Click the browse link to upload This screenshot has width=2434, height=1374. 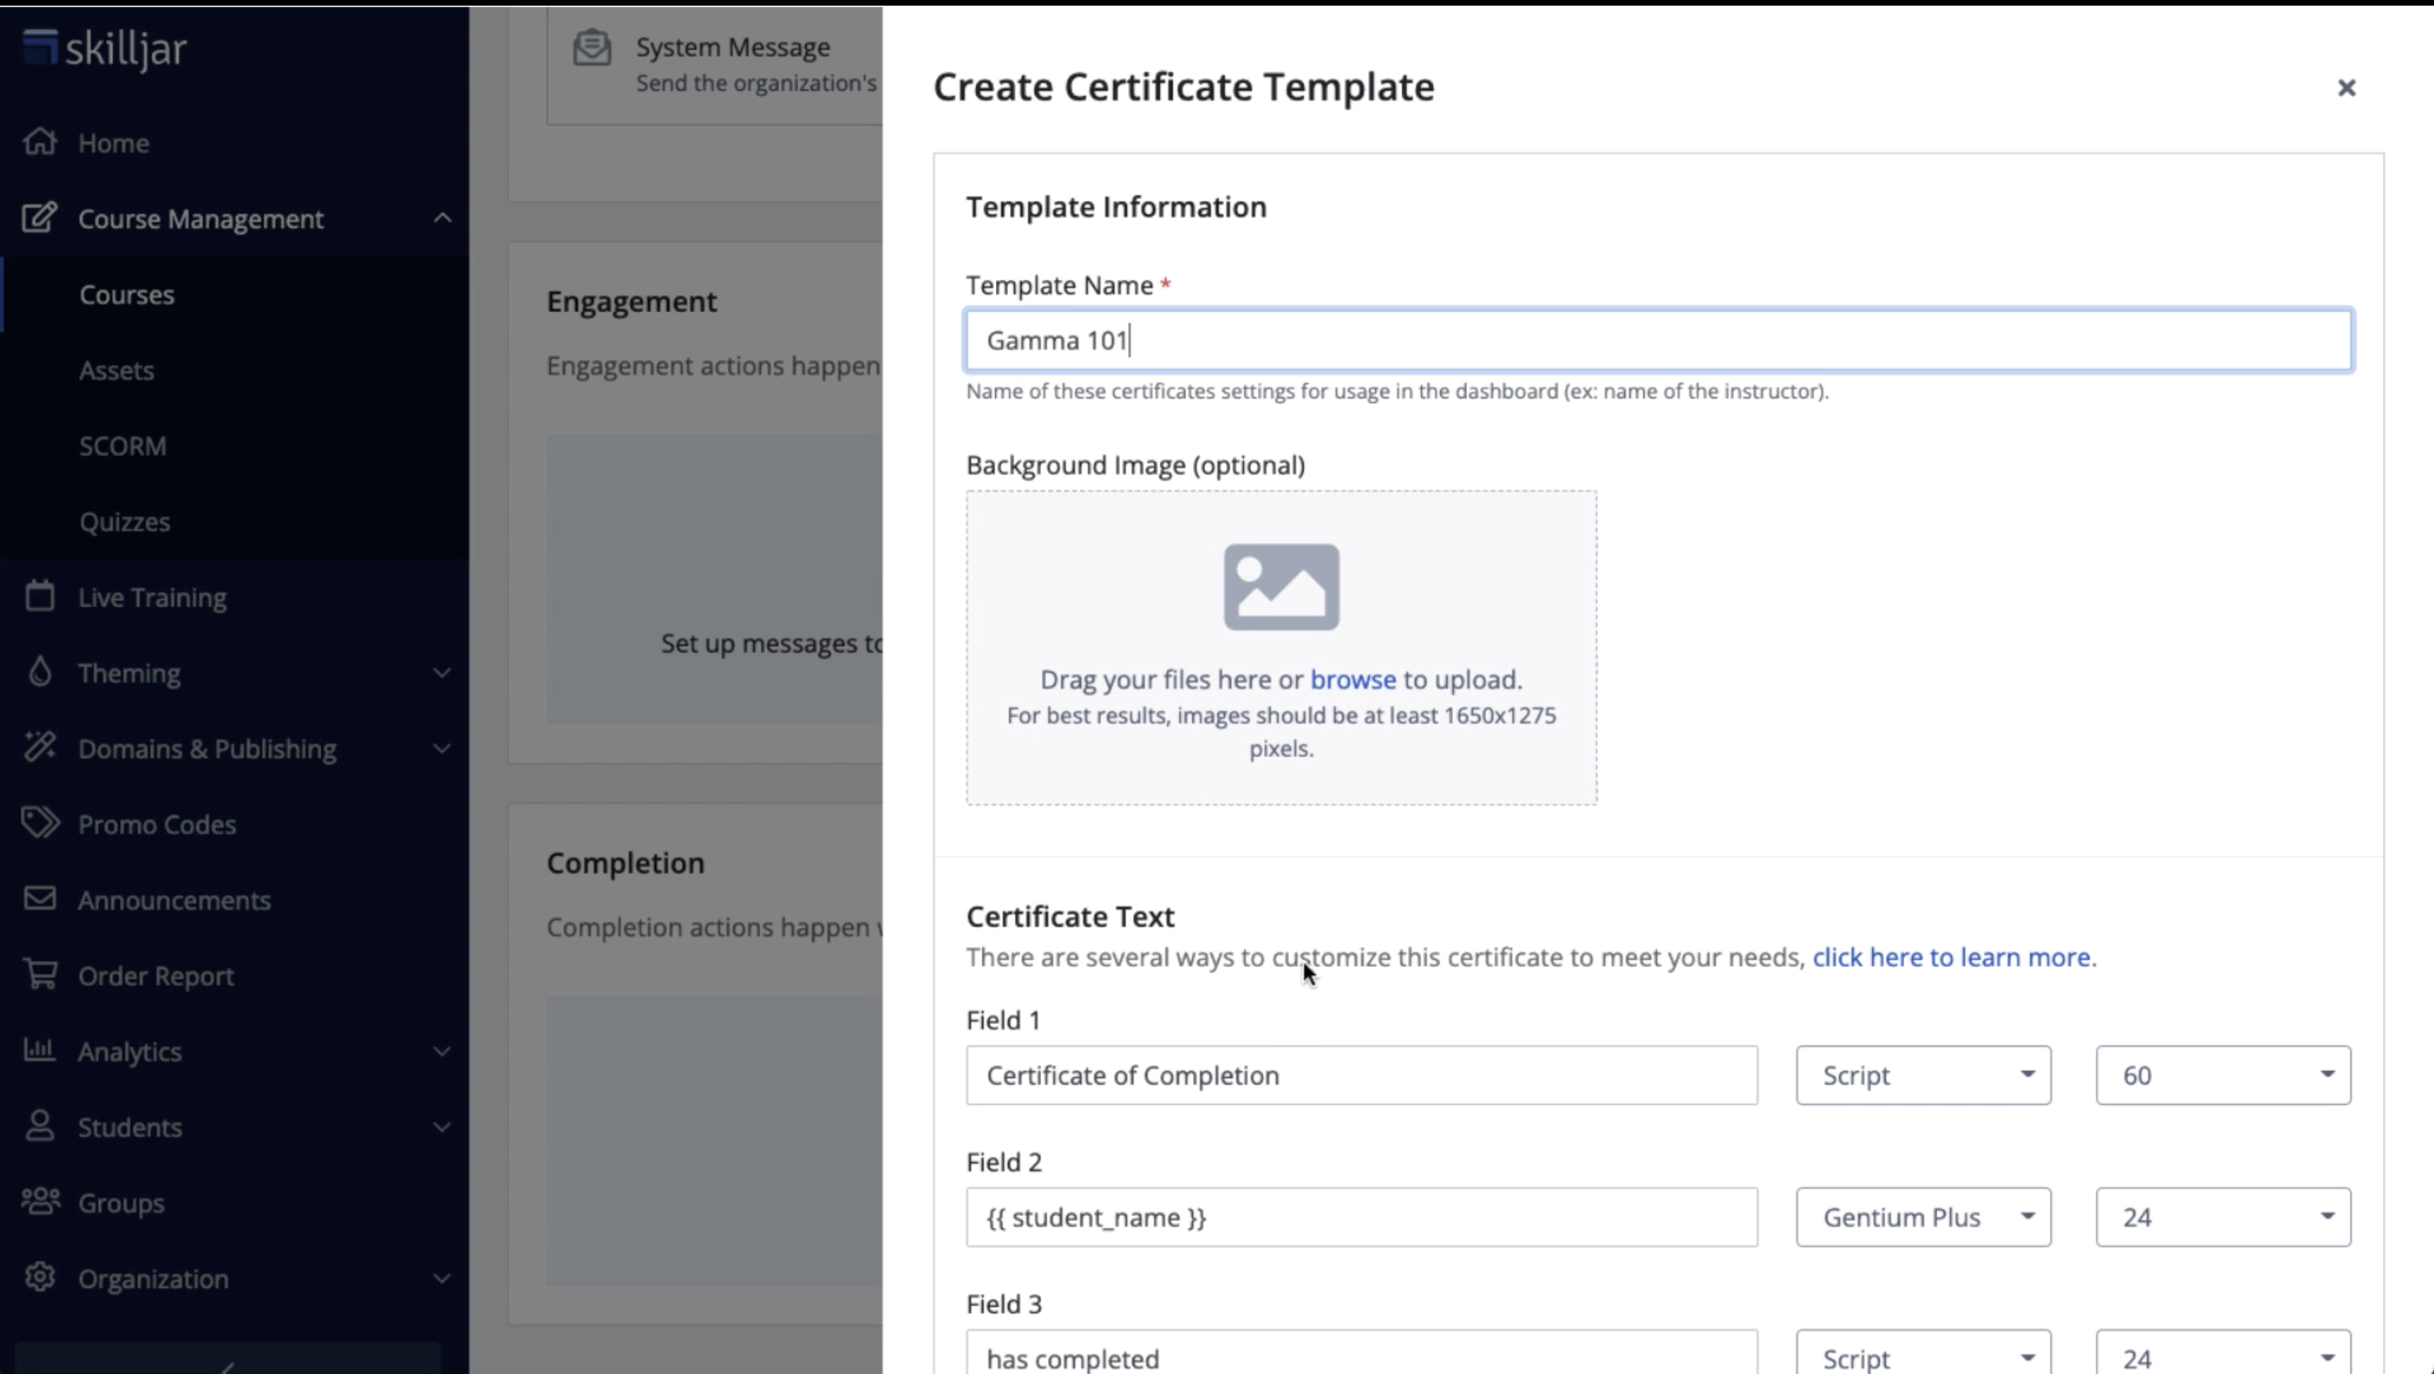(1352, 679)
